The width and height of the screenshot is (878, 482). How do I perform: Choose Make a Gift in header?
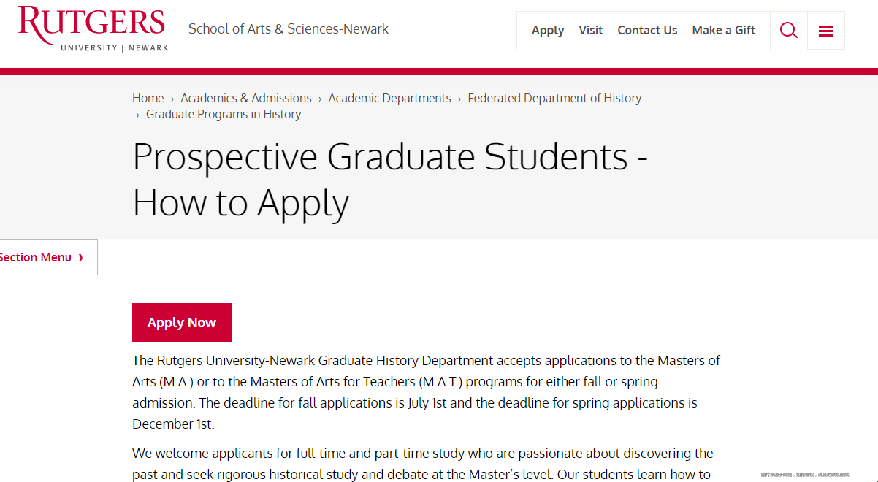(724, 31)
